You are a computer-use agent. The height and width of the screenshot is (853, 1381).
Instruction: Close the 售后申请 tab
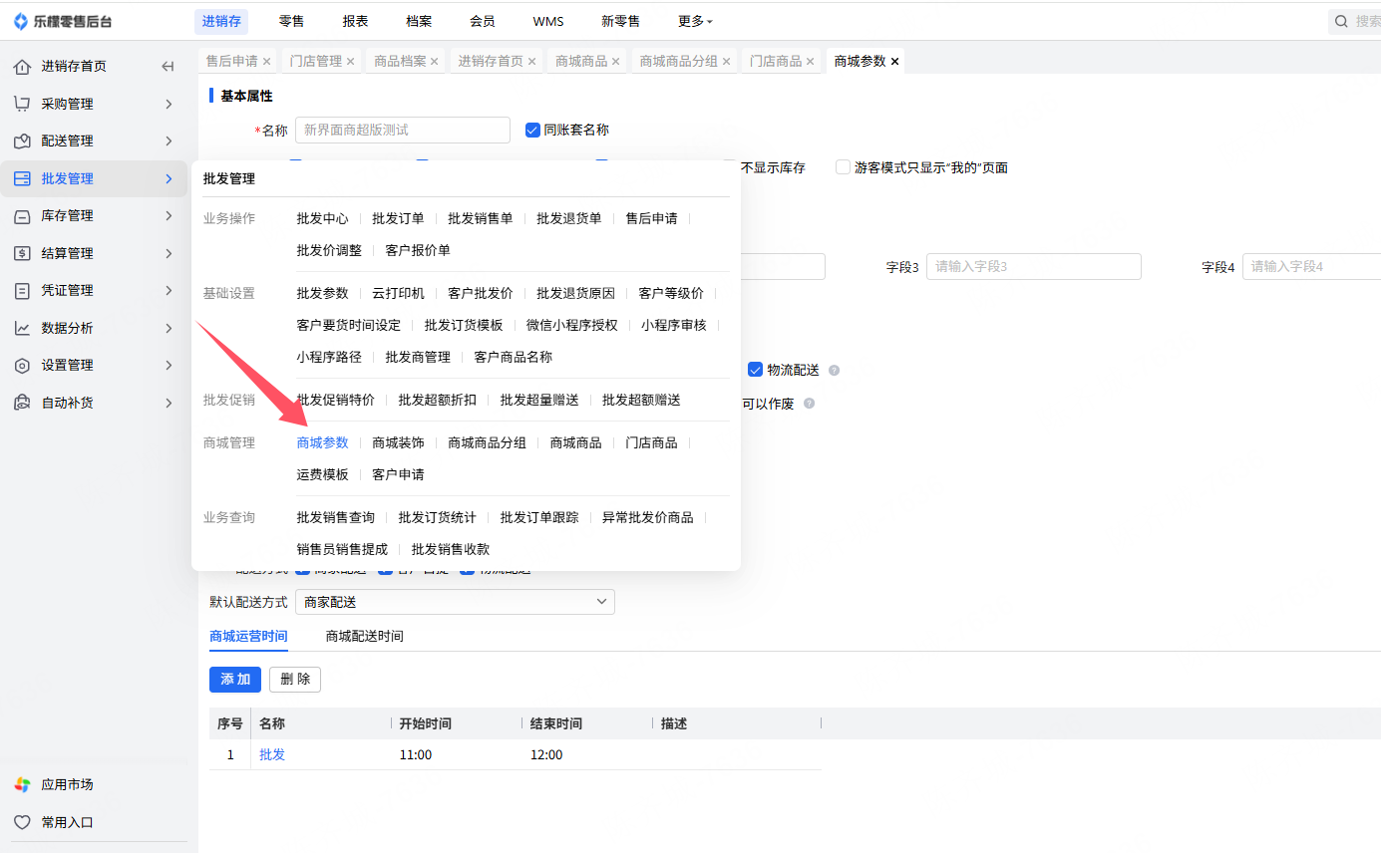[x=266, y=62]
